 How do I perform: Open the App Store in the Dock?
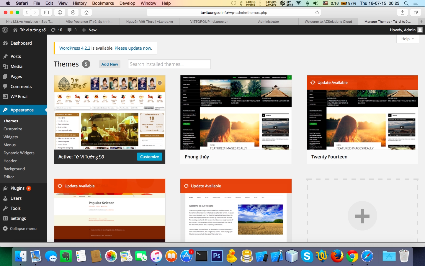[x=187, y=256]
